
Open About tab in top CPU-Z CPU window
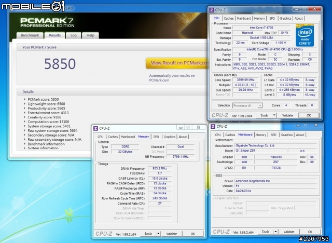point(299,18)
